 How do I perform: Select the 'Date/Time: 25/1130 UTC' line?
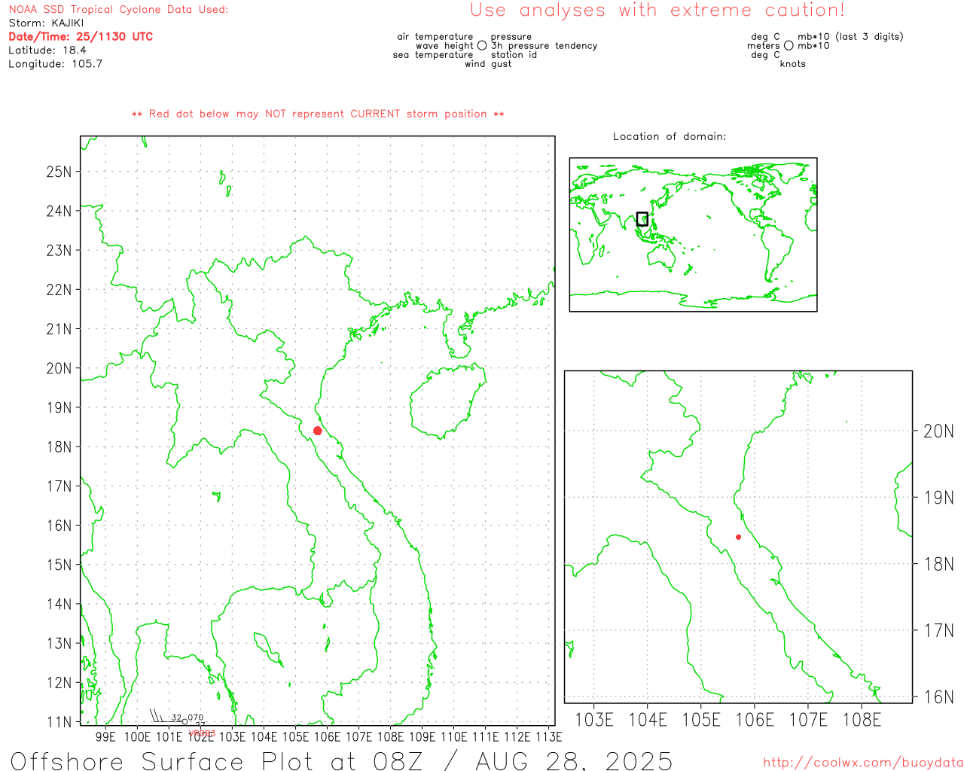pyautogui.click(x=81, y=37)
